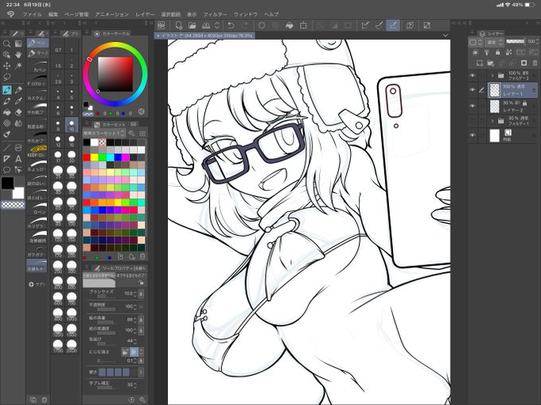541x405 pixels.
Task: Click the hue ring of color circle
Action: pyautogui.click(x=115, y=44)
